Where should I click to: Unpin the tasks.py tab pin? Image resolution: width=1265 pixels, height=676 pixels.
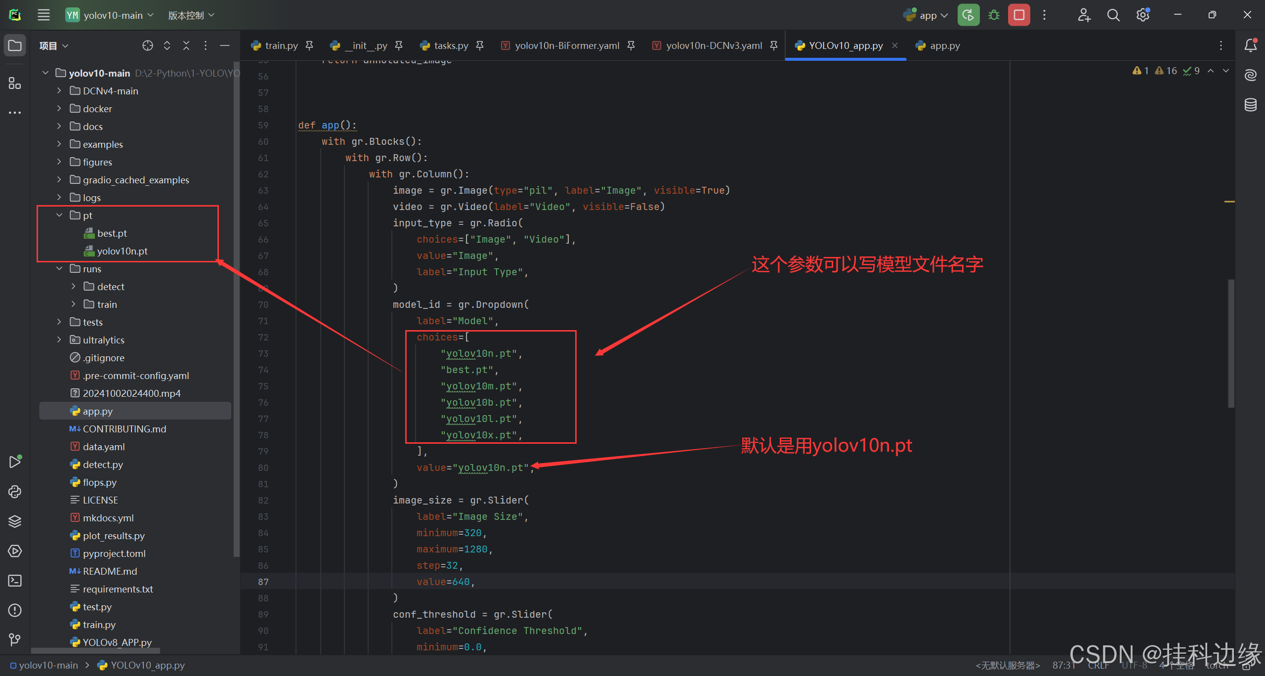[x=480, y=45]
